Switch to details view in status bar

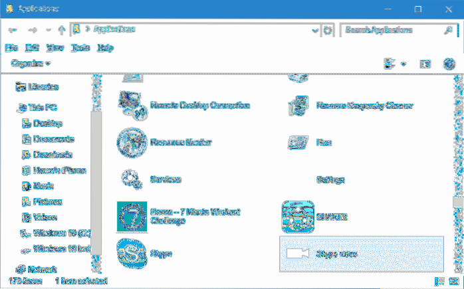(x=439, y=282)
